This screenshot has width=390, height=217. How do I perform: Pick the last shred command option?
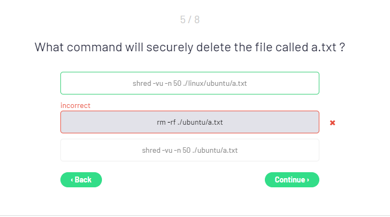pyautogui.click(x=189, y=150)
